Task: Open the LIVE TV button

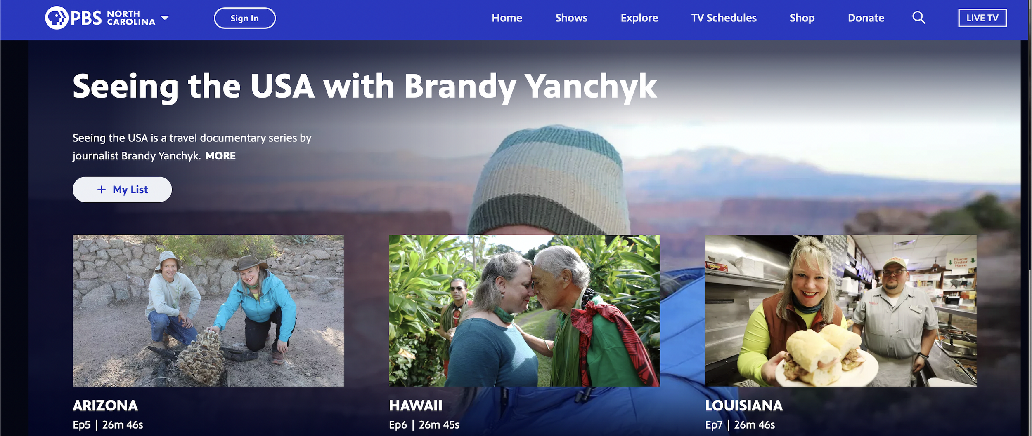Action: pos(982,18)
